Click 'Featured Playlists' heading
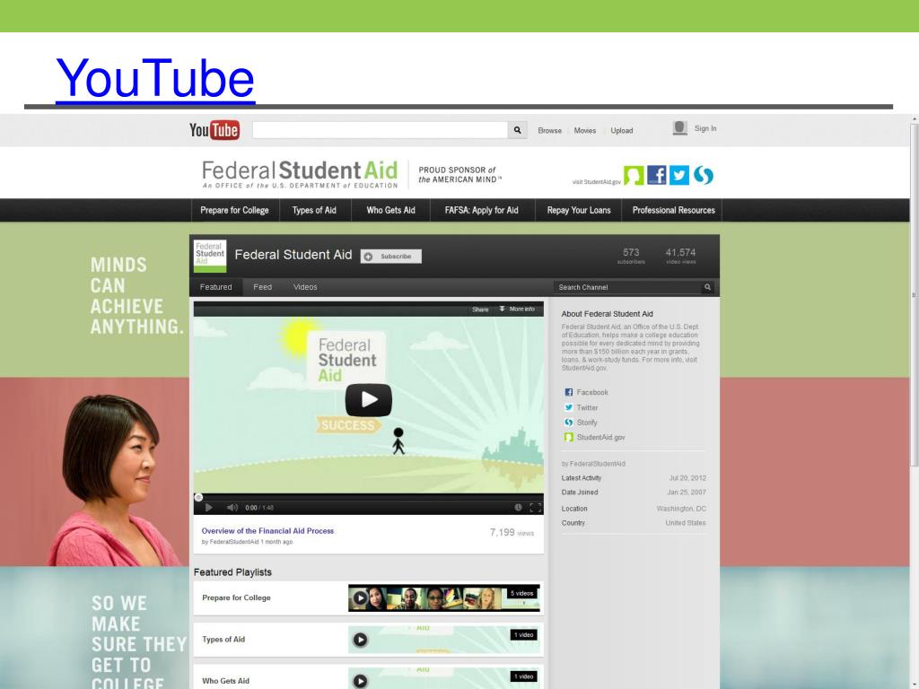 [x=232, y=572]
